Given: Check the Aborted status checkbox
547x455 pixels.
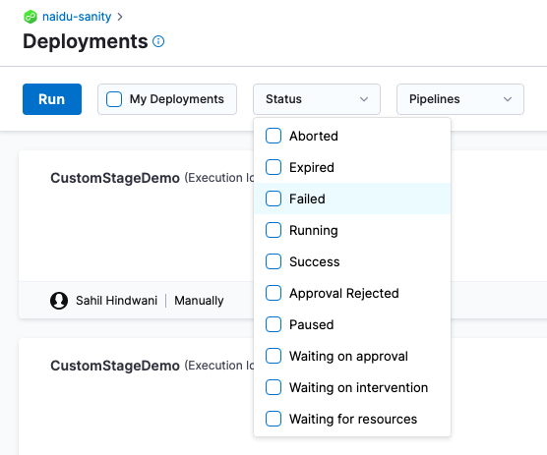Looking at the screenshot, I should click(x=273, y=136).
